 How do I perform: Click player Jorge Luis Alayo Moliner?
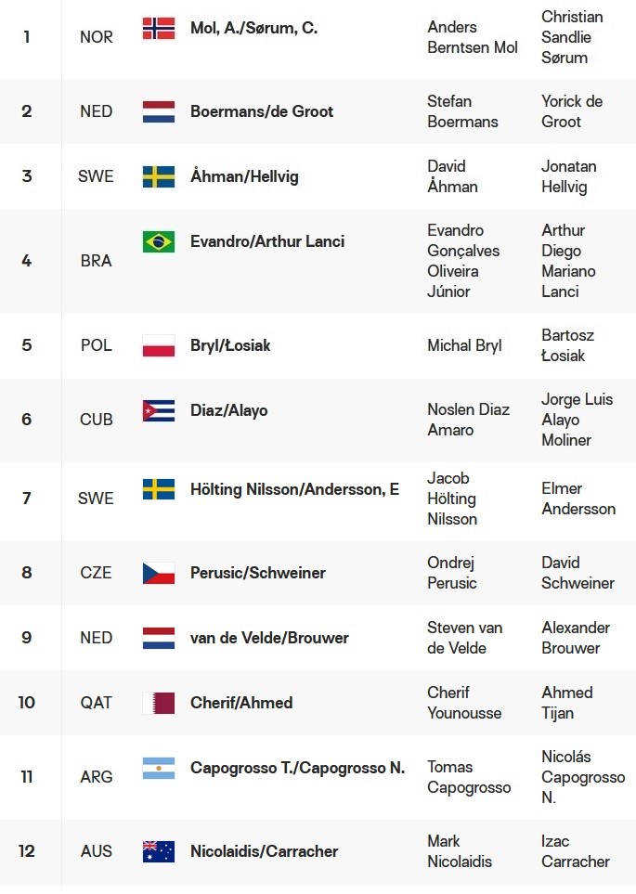(x=577, y=420)
